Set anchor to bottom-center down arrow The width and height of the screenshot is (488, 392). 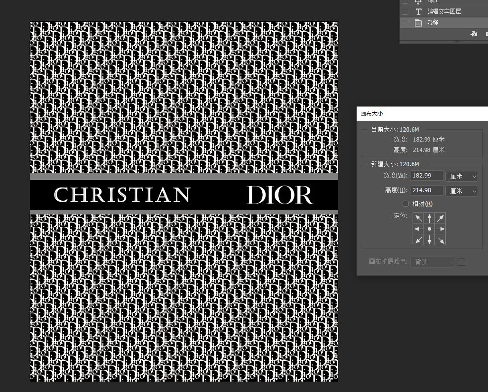pyautogui.click(x=430, y=240)
